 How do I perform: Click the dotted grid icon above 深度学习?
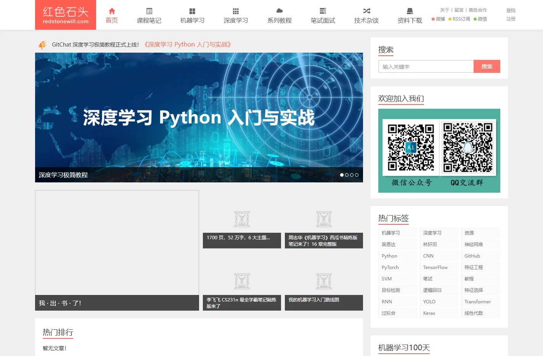coord(236,11)
